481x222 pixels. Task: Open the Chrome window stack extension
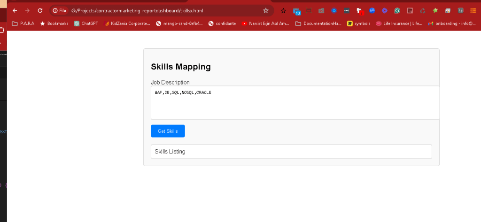pos(448,11)
